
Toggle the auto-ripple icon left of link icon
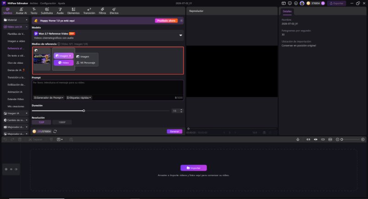pos(316,139)
